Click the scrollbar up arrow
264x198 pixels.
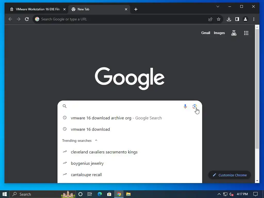[257, 27]
